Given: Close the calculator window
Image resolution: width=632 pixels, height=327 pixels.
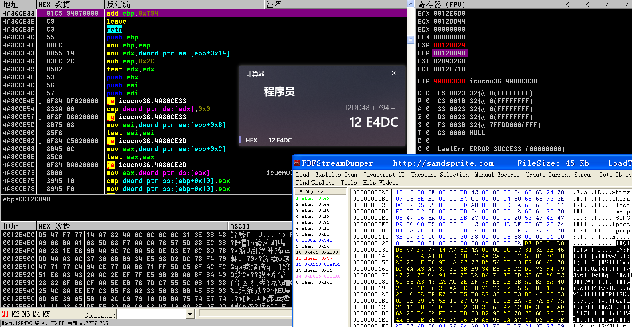Looking at the screenshot, I should click(x=394, y=73).
